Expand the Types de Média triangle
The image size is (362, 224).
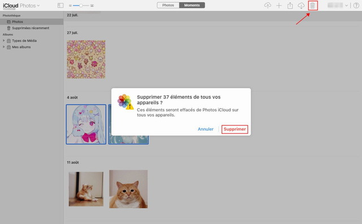click(4, 41)
